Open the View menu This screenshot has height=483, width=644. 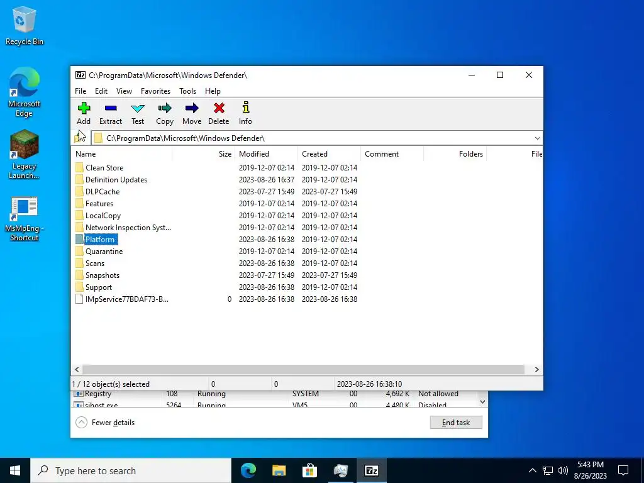[x=124, y=91]
